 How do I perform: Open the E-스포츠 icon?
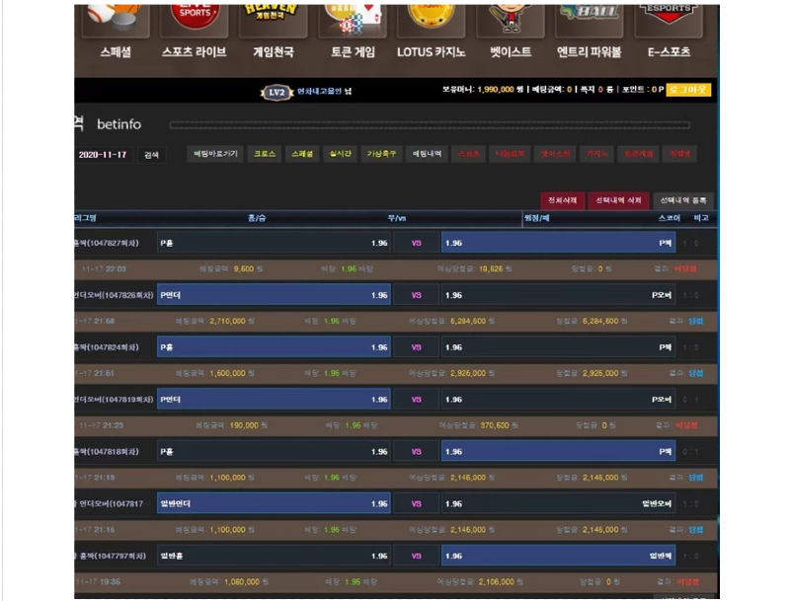(x=669, y=20)
